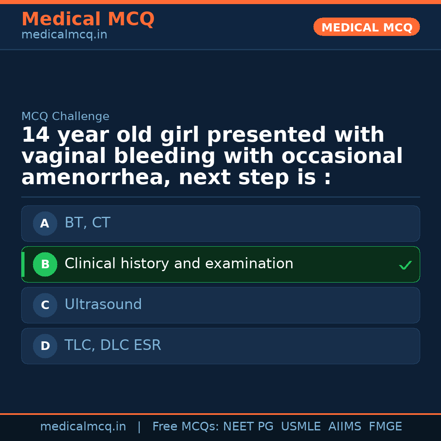Click the circular D letter icon
Screen dimensions: 441x441
click(x=45, y=346)
